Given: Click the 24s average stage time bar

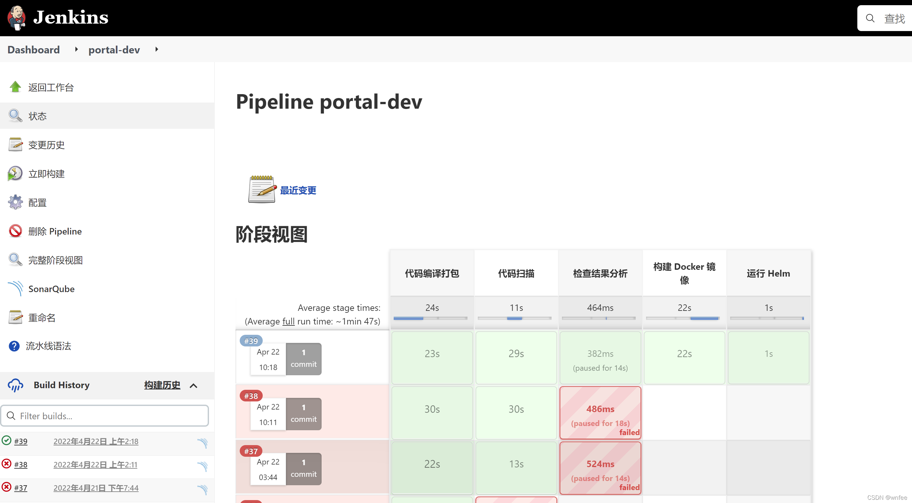Looking at the screenshot, I should tap(432, 318).
